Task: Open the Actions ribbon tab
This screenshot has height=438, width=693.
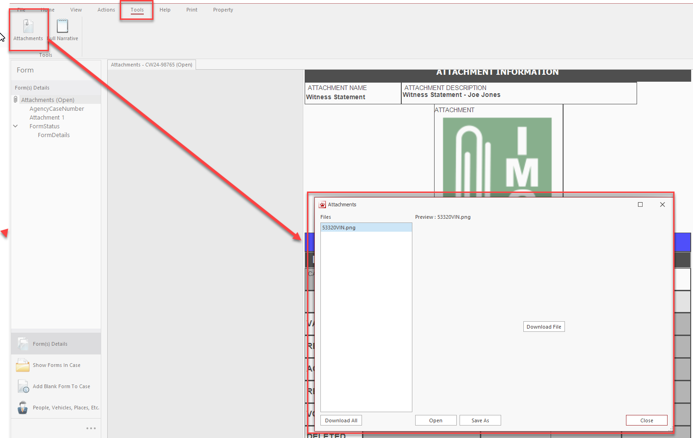Action: click(106, 10)
